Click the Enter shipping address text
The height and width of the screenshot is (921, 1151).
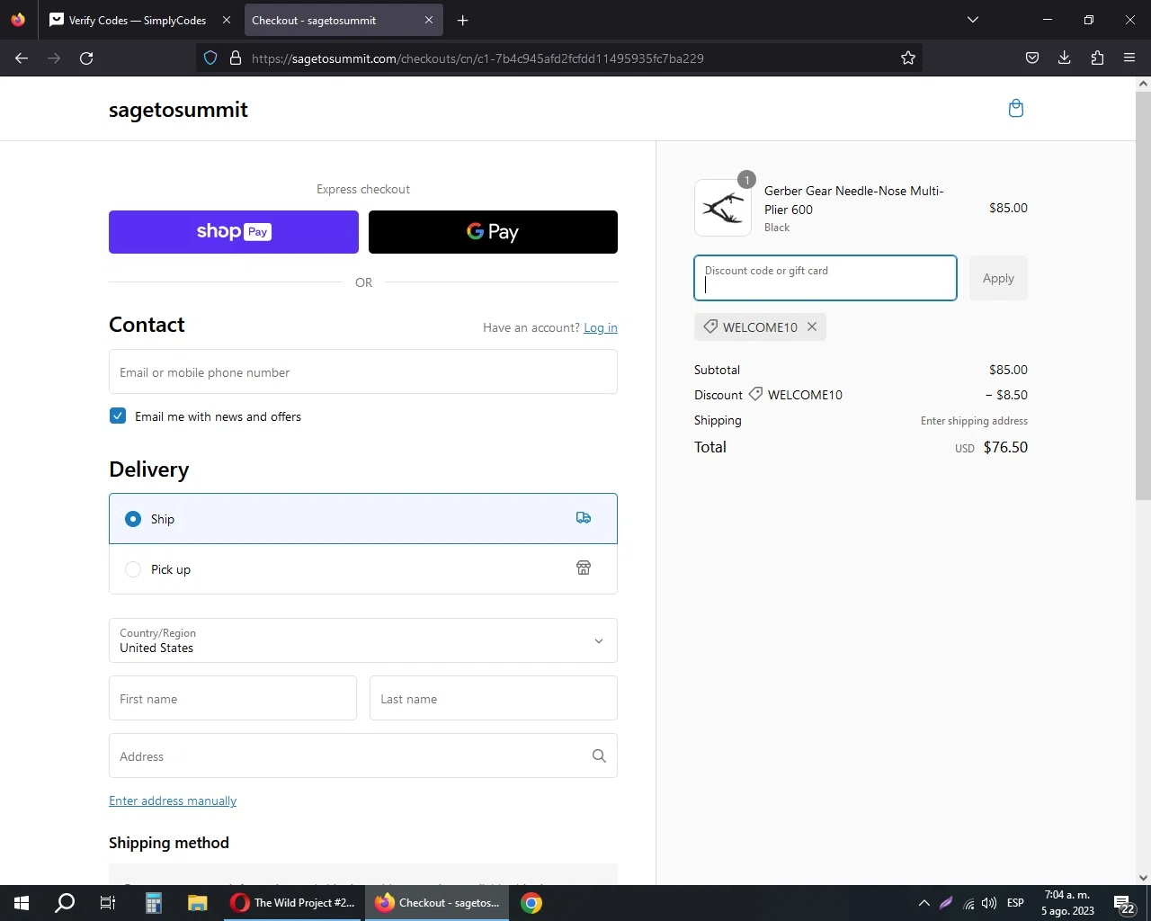pyautogui.click(x=974, y=421)
